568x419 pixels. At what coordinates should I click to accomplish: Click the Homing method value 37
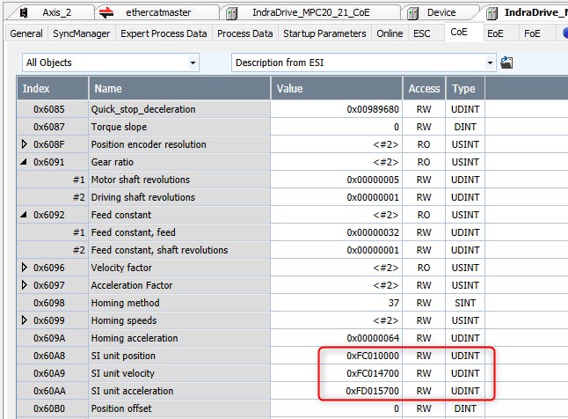point(336,303)
